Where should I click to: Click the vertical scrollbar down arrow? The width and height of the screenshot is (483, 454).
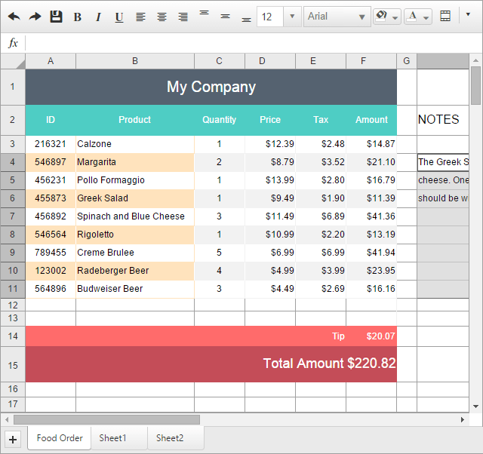click(x=476, y=406)
